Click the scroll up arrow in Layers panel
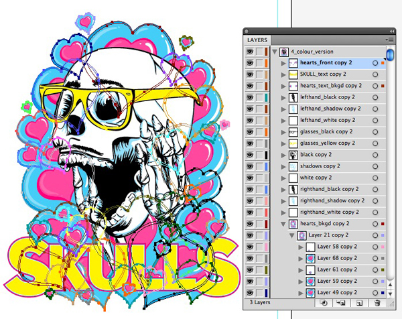The height and width of the screenshot is (319, 402). pyautogui.click(x=390, y=285)
